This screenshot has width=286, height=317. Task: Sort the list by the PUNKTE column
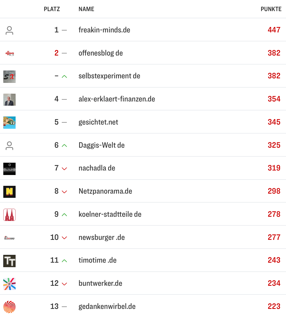click(x=271, y=9)
